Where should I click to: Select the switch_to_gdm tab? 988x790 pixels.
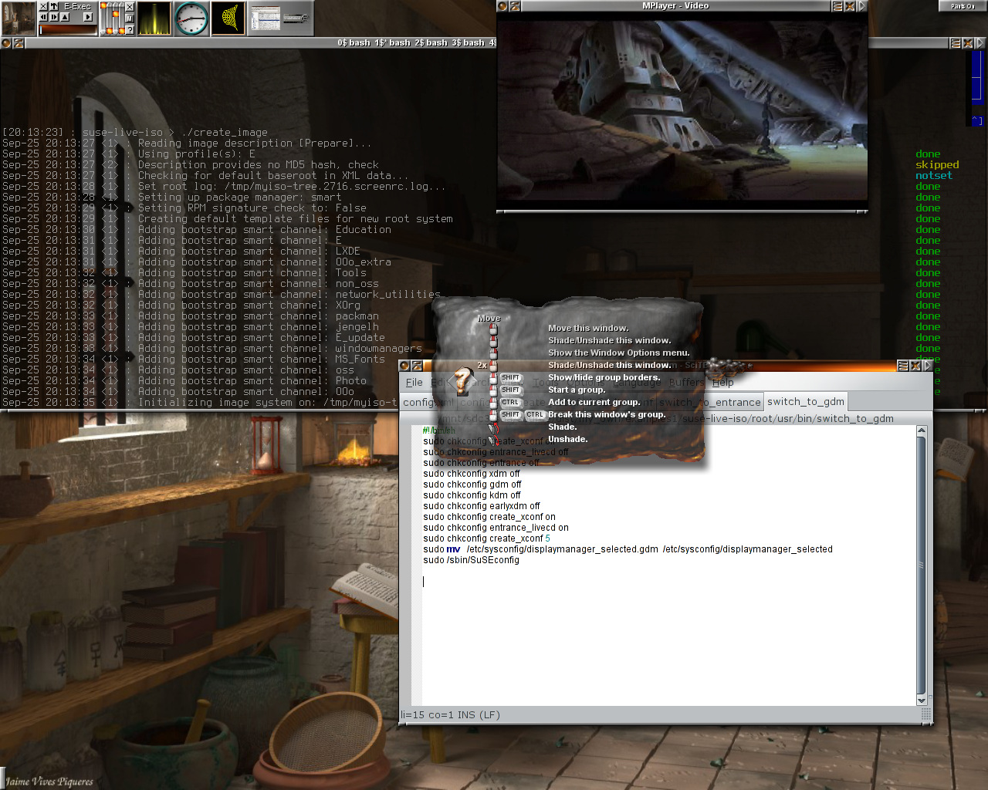click(805, 402)
